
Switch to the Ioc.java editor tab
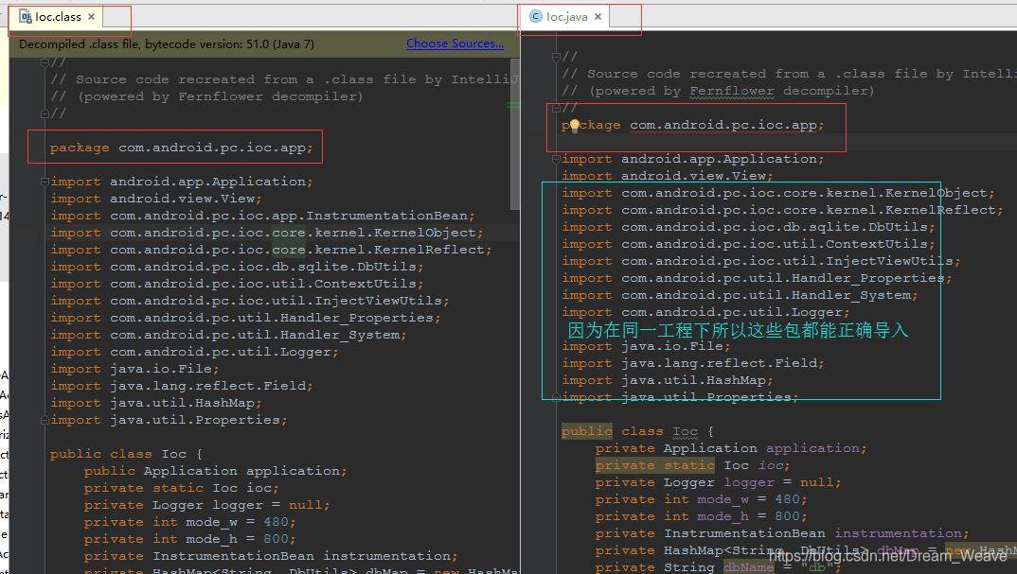tap(567, 17)
